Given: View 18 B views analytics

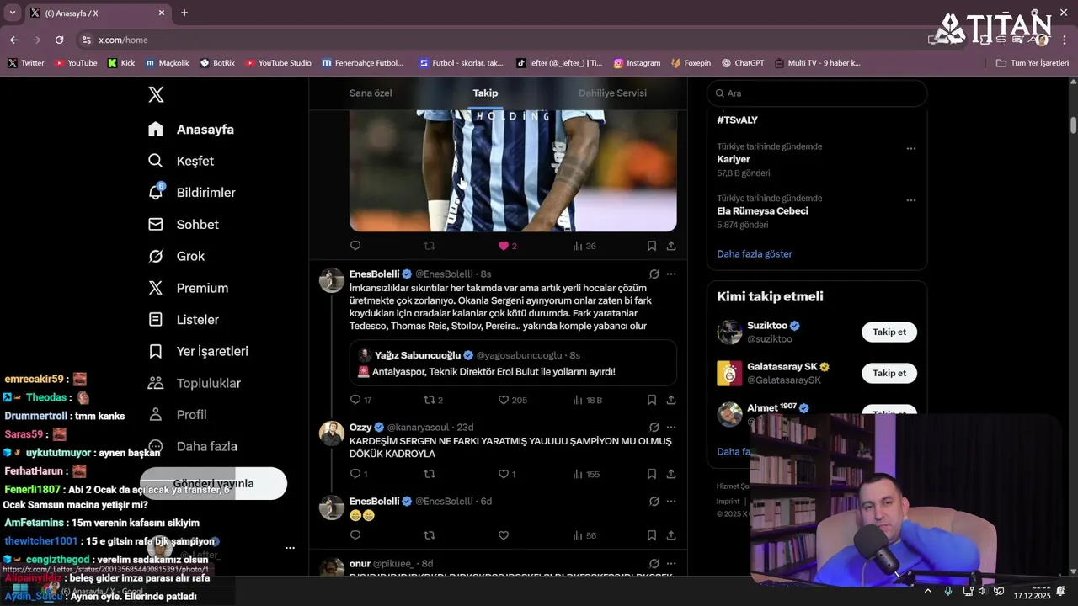Looking at the screenshot, I should point(587,400).
